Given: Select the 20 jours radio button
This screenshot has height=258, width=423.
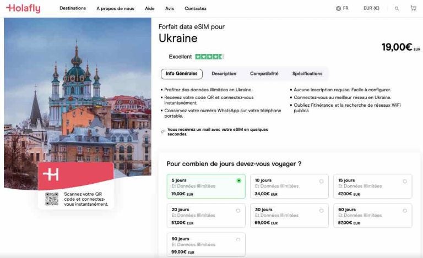Looking at the screenshot, I should point(238,211).
